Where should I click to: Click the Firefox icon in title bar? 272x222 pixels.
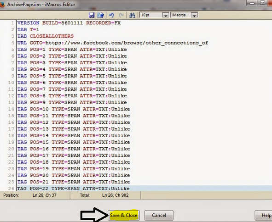pos(2,4)
